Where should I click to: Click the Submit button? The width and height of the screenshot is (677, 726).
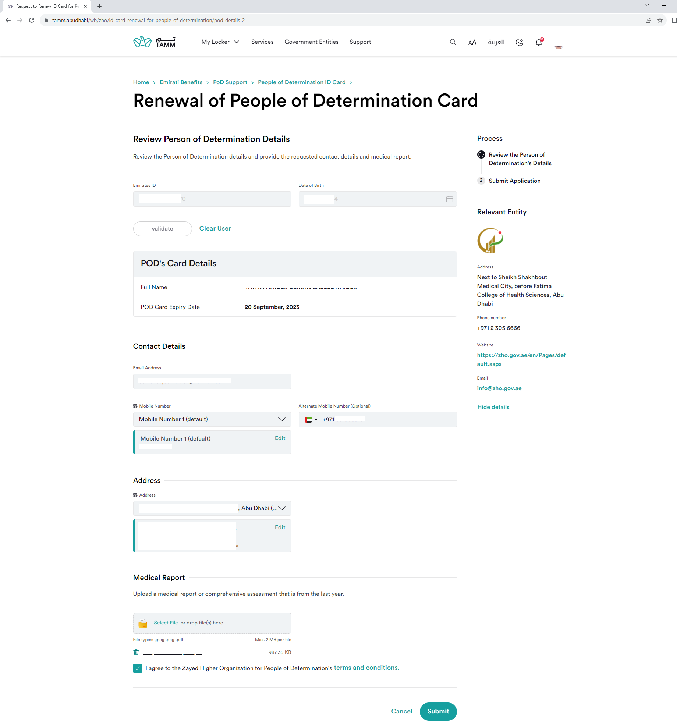[x=438, y=711]
